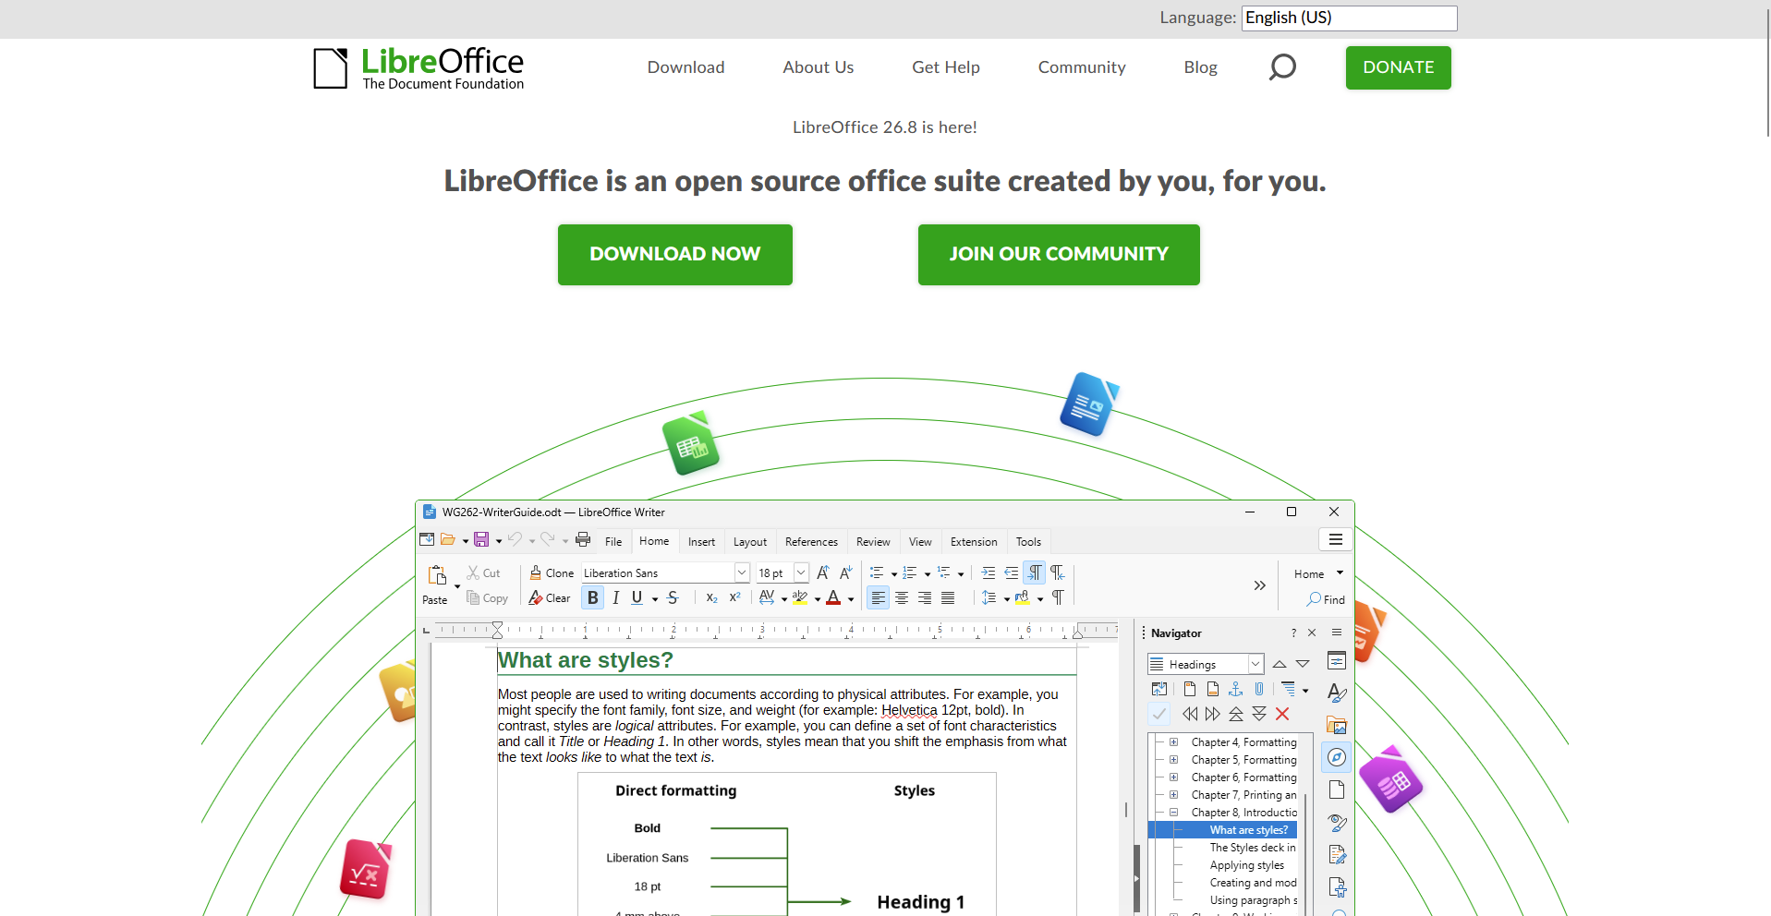Click the Increase Indent icon
1771x916 pixels.
pos(989,573)
